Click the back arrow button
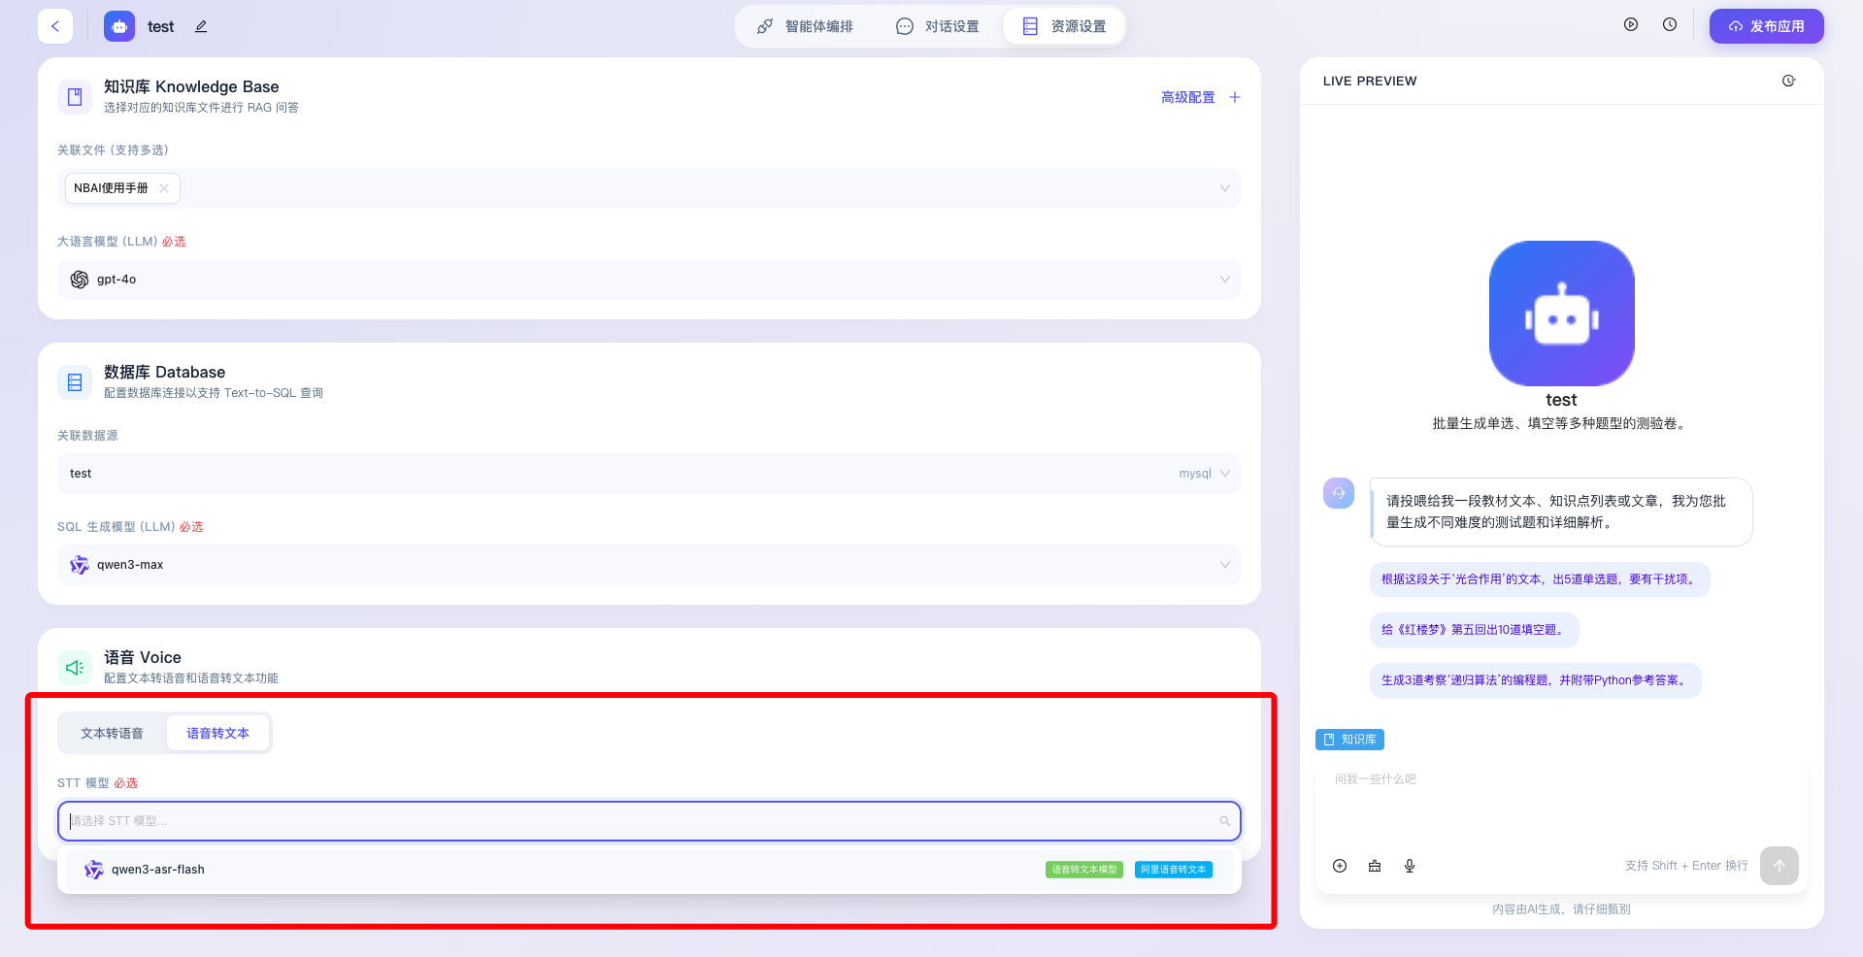This screenshot has height=957, width=1863. pyautogui.click(x=55, y=26)
